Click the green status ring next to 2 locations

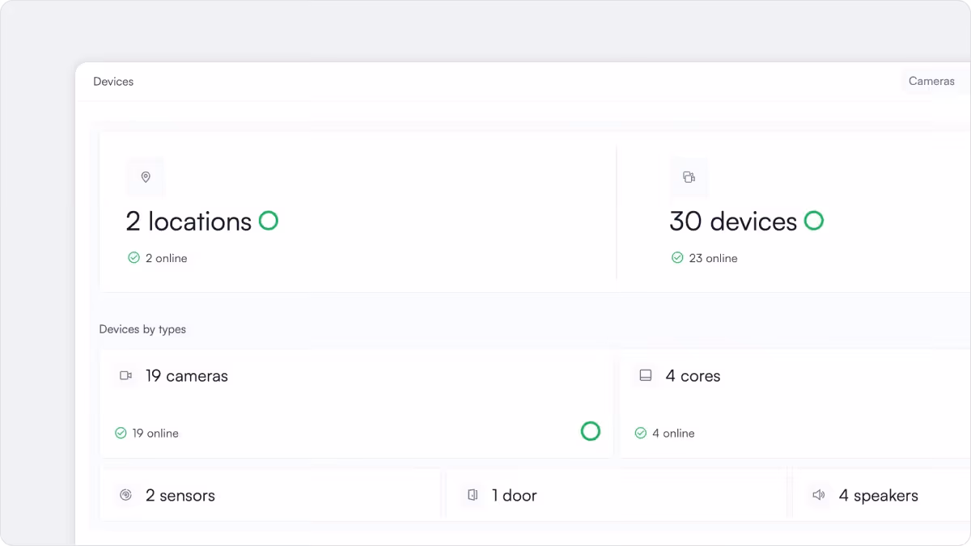pos(268,220)
